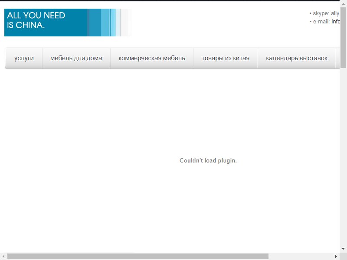Select коммерческая мебель navigation item
Viewport: 347px width, 260px height.
tap(152, 58)
